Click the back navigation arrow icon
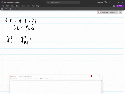Viewport: 125px width, 94px height. [5, 2]
